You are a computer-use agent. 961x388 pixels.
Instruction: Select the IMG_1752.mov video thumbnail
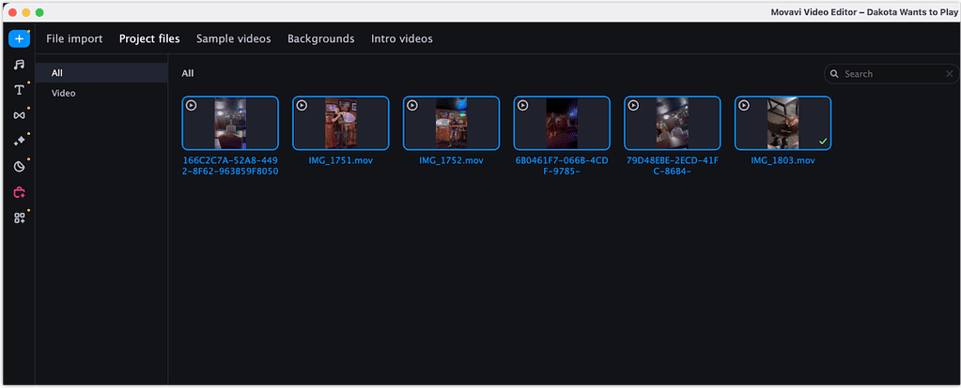pos(451,123)
